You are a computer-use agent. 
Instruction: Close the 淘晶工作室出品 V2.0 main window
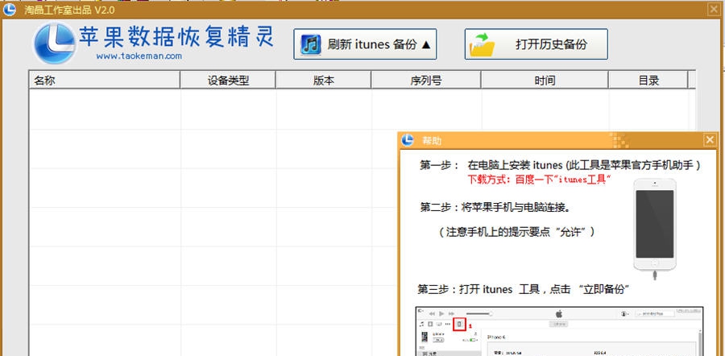tap(714, 9)
